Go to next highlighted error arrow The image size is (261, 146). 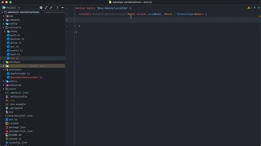point(259,8)
